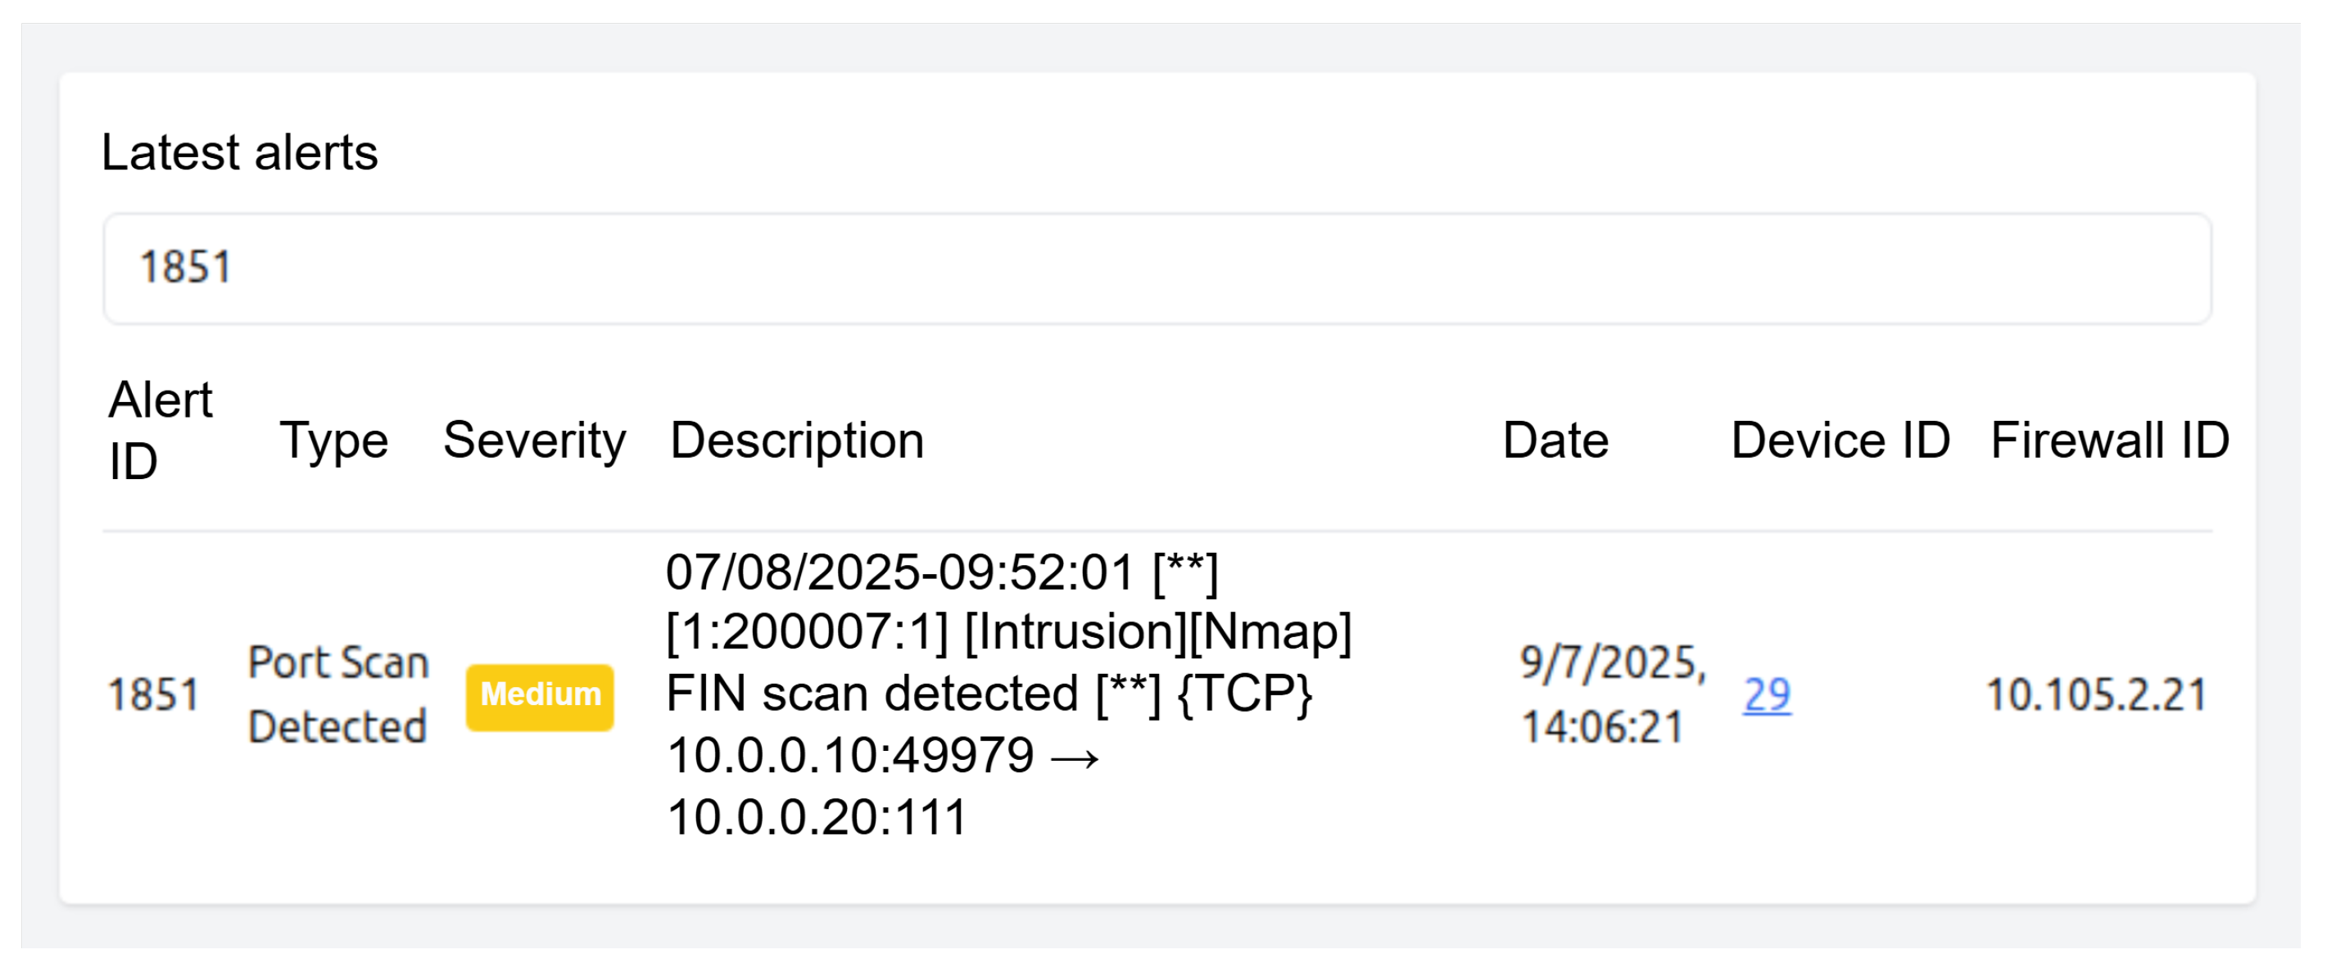The width and height of the screenshot is (2327, 972).
Task: Select the Date column header
Action: click(x=1555, y=441)
